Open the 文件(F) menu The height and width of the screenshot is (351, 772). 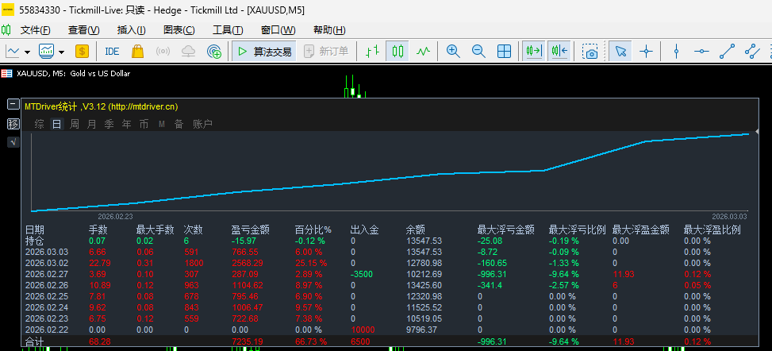[36, 30]
